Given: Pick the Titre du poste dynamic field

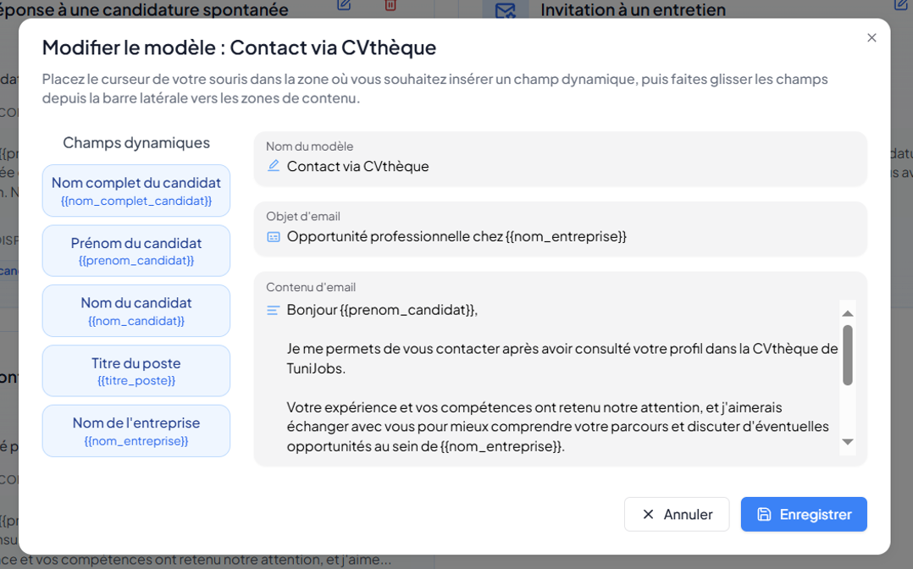Looking at the screenshot, I should pos(136,371).
